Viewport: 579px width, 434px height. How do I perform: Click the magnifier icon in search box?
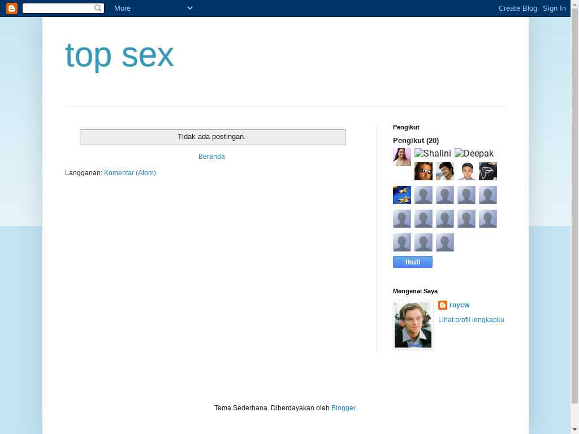(98, 8)
